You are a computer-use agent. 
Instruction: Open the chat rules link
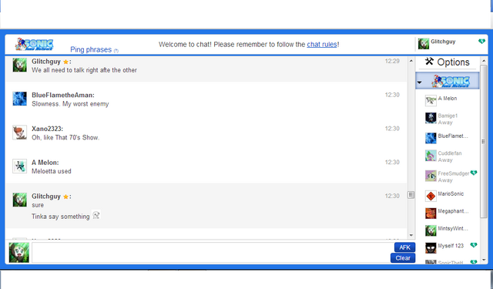pyautogui.click(x=322, y=45)
